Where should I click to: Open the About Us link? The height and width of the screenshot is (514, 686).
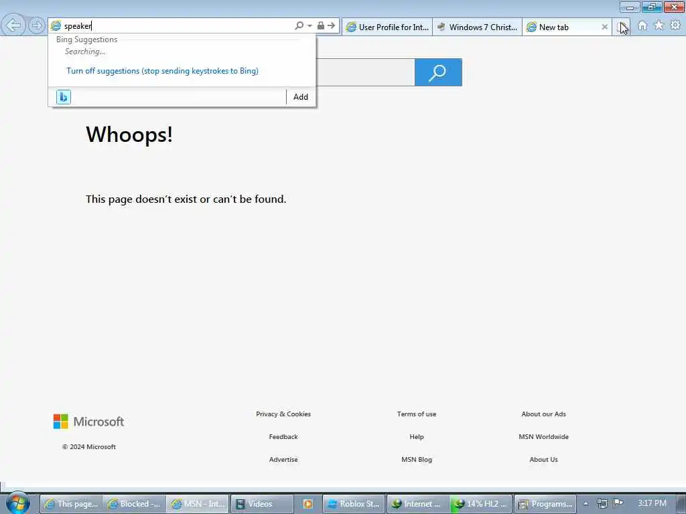click(543, 459)
